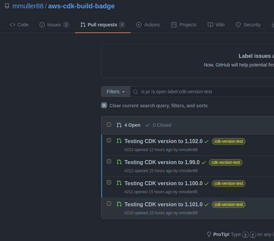Click the open PR icon for version 1.102.0
Image resolution: width=274 pixels, height=241 pixels.
click(x=119, y=141)
